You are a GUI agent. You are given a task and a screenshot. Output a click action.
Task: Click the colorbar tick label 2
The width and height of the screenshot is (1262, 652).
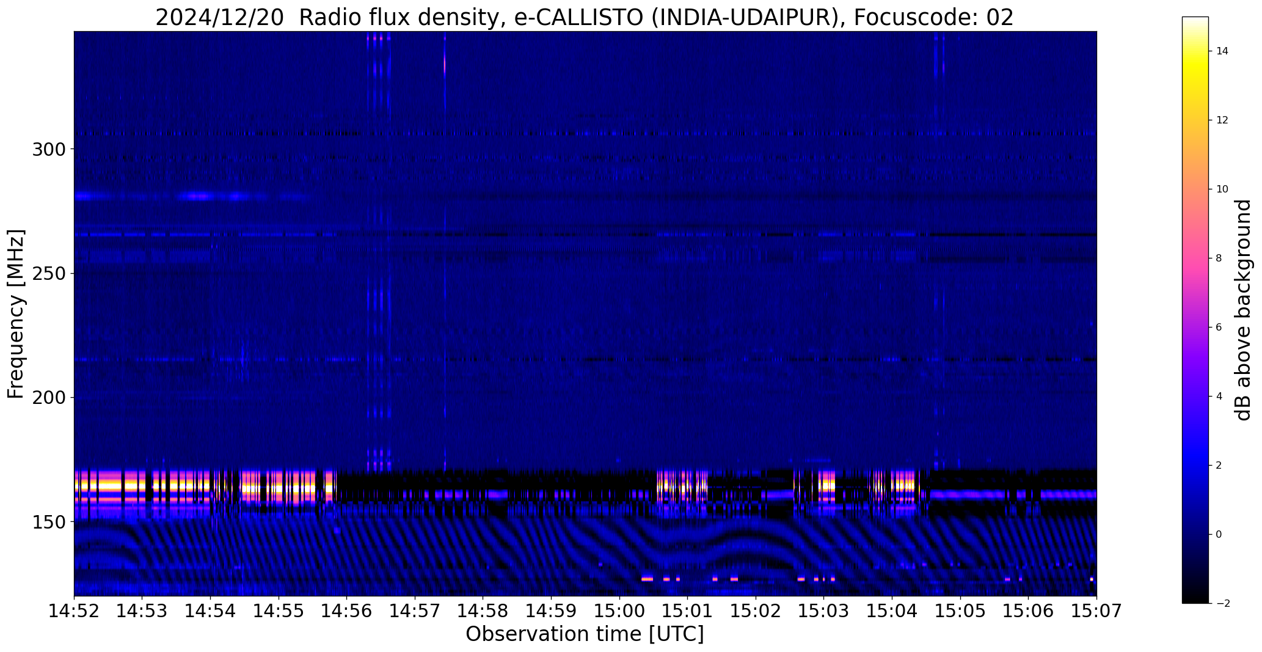pyautogui.click(x=1219, y=465)
